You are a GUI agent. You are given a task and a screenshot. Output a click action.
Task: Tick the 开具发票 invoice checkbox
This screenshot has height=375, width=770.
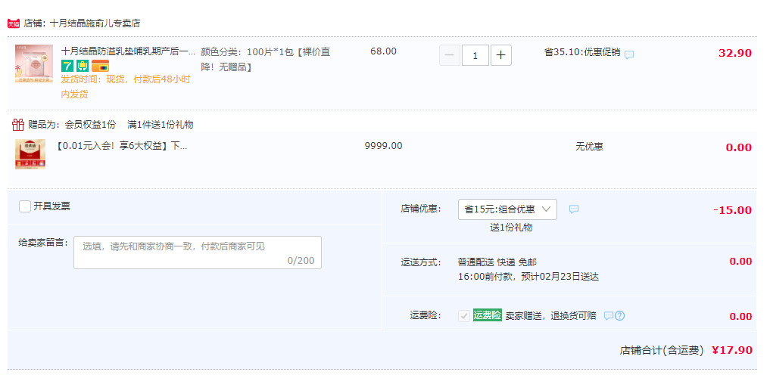25,206
